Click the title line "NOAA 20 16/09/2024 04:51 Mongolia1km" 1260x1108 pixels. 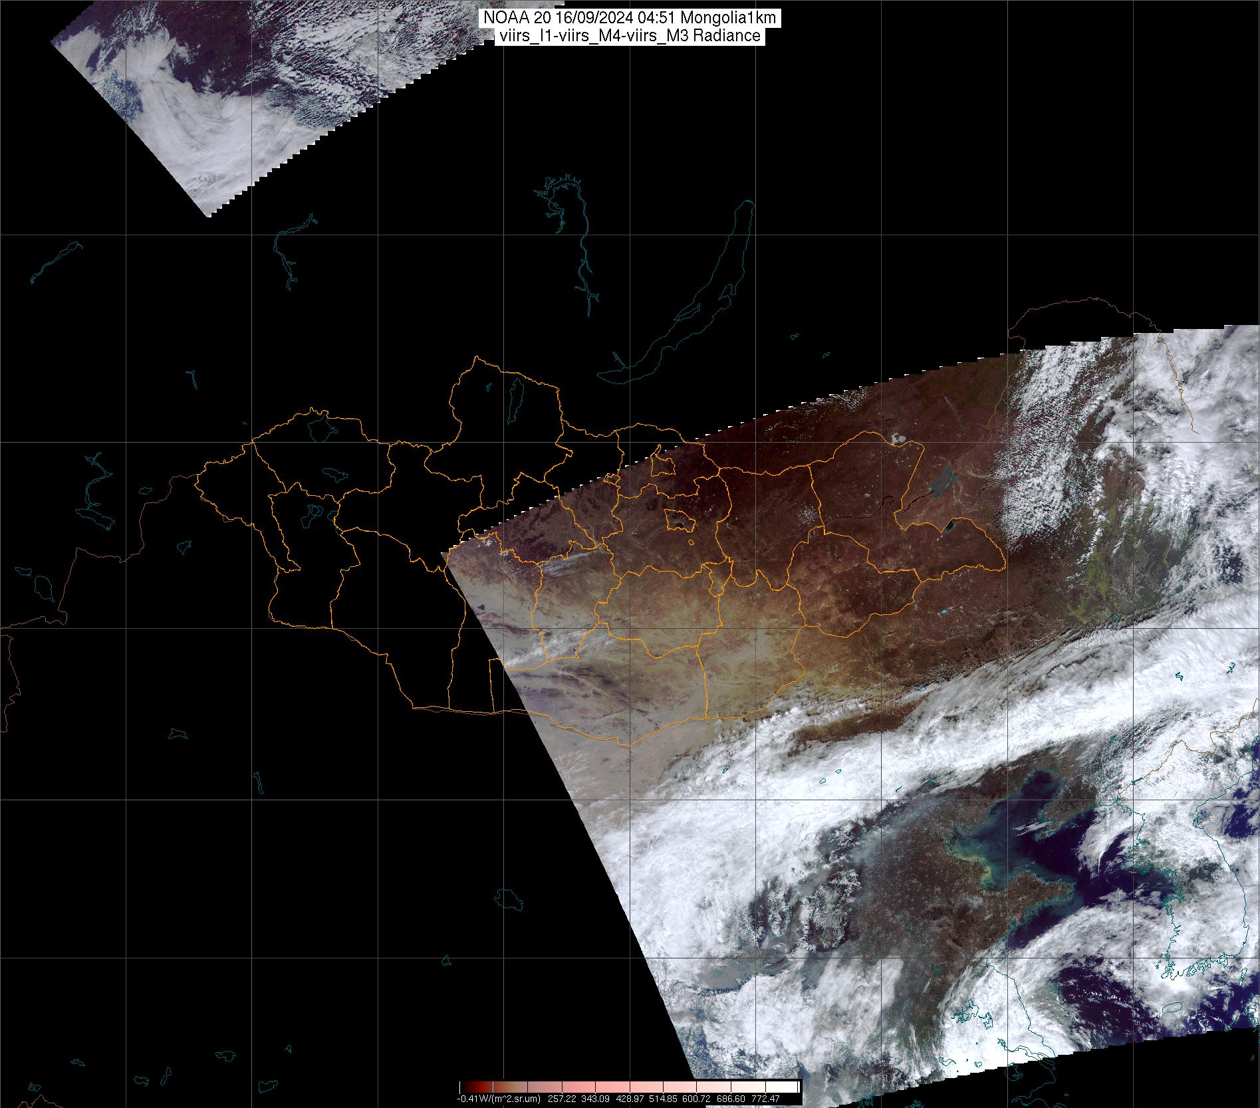[x=630, y=19]
